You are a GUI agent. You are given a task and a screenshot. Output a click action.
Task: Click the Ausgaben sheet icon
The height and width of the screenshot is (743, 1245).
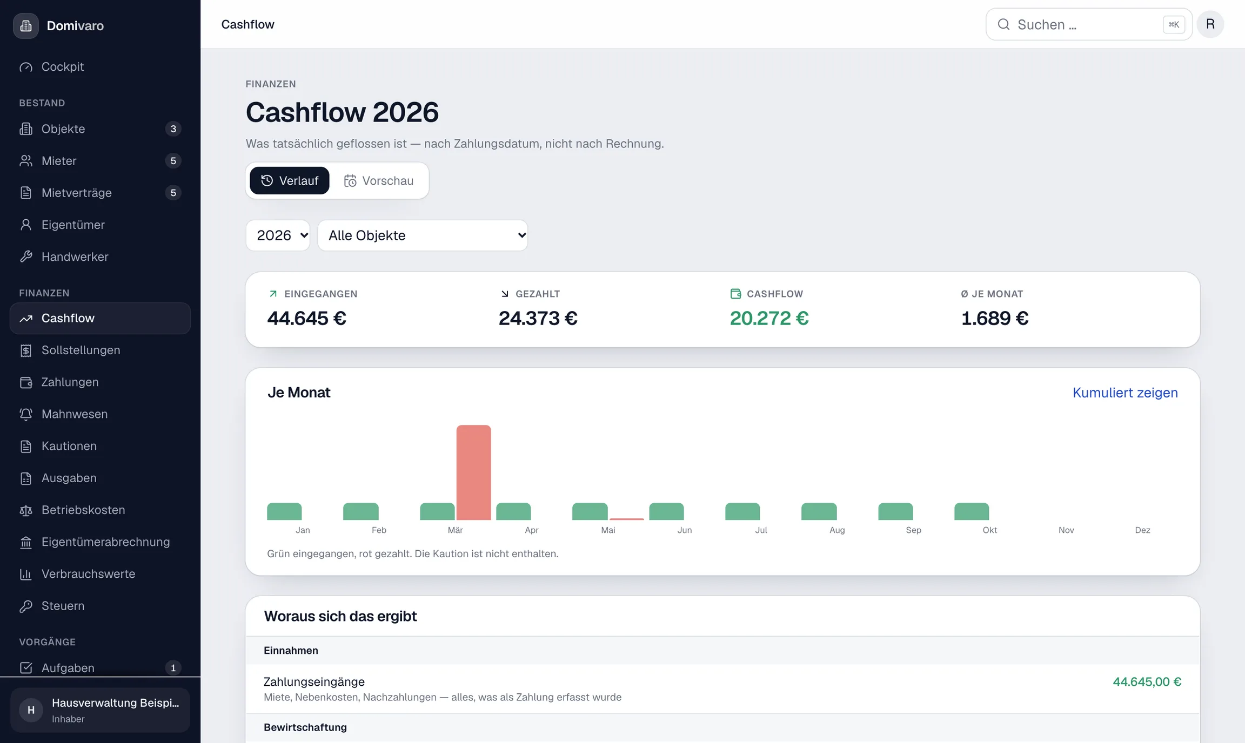coord(26,478)
